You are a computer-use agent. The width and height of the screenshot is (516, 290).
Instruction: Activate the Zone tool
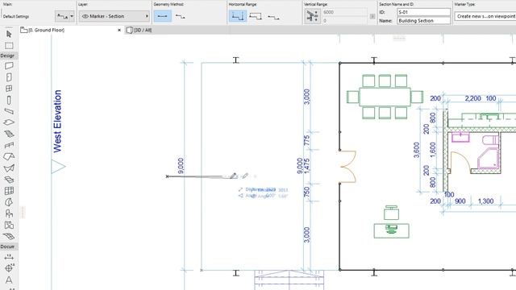click(x=9, y=225)
